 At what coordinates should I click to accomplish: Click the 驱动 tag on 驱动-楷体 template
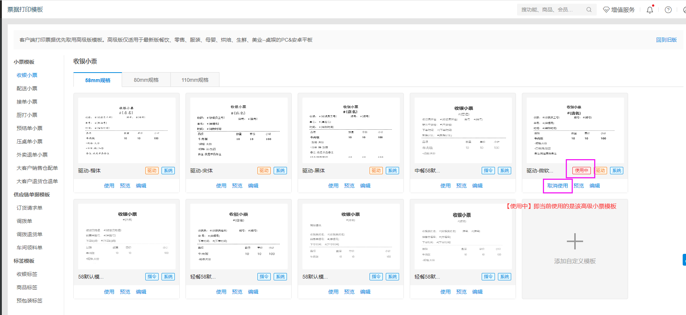click(152, 171)
